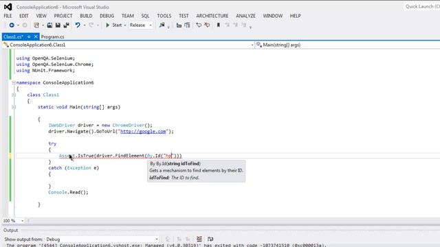Click the Visual Studio logo icon
The width and height of the screenshot is (440, 247).
point(8,7)
